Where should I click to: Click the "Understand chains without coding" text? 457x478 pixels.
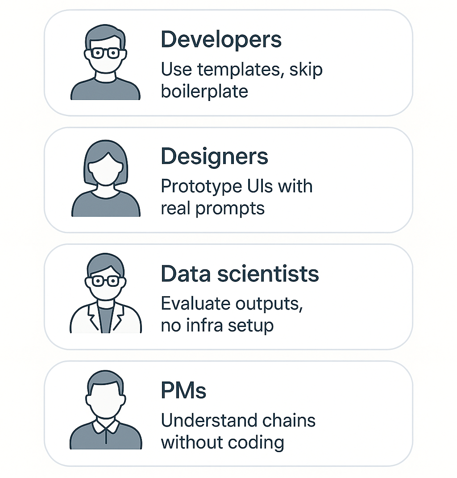click(238, 432)
